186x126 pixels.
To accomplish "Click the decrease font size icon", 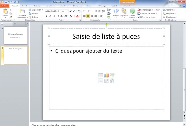I will pos(74,11).
